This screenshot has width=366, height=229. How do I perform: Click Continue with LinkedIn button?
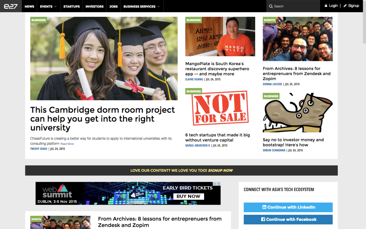288,207
